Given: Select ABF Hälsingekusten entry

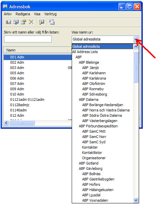Looking at the screenshot, I should click(x=103, y=190).
